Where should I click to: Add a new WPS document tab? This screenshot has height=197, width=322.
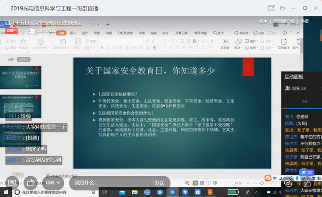pyautogui.click(x=108, y=25)
